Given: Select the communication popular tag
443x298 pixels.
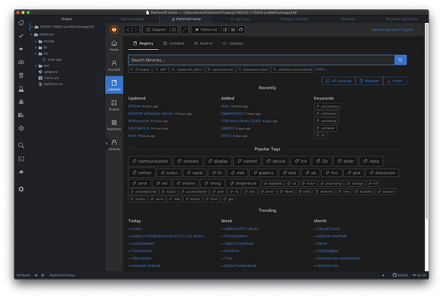Looking at the screenshot, I should 150,162.
